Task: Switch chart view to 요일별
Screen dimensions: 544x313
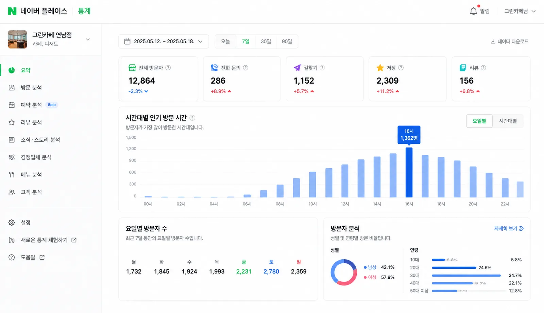Action: tap(479, 121)
